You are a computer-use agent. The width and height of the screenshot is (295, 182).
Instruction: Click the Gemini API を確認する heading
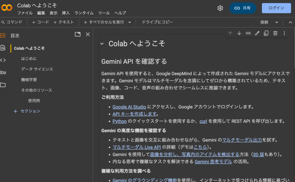pos(134,62)
